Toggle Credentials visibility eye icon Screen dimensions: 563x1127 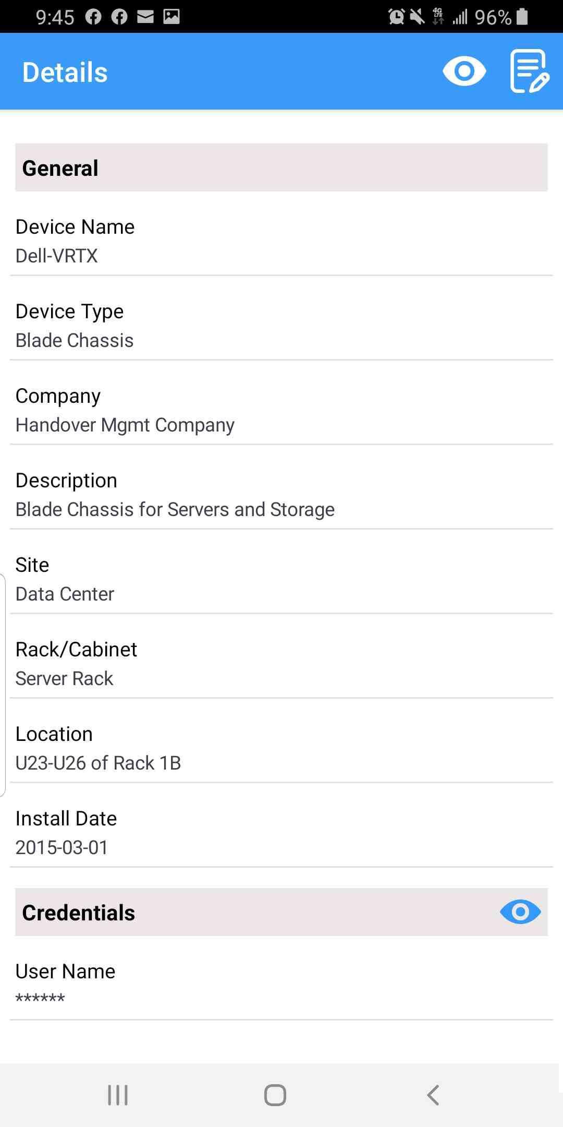(x=520, y=912)
